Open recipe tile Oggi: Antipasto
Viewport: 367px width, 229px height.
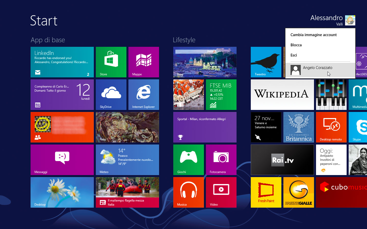click(331, 160)
